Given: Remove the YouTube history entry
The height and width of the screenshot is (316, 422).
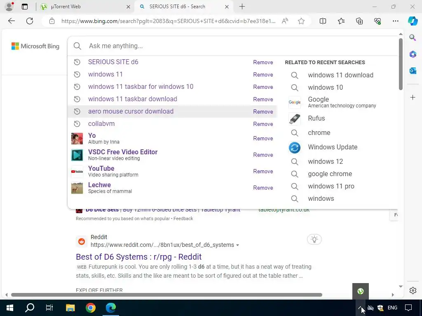Looking at the screenshot, I should coord(263,172).
